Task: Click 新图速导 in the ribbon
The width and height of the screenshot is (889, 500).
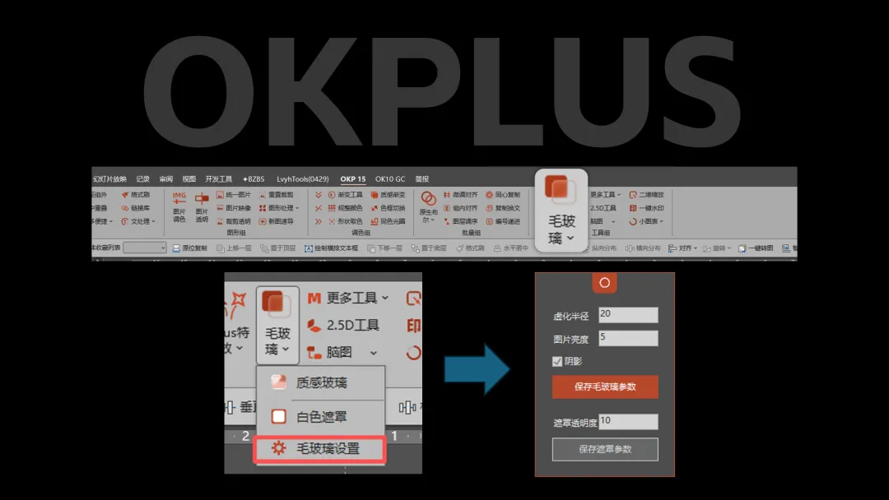Action: (x=276, y=221)
